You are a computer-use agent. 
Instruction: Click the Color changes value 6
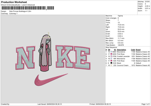point(118,18)
